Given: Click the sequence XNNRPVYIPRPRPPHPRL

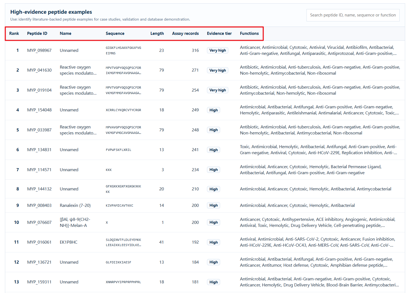Looking at the screenshot, I should (123, 282).
